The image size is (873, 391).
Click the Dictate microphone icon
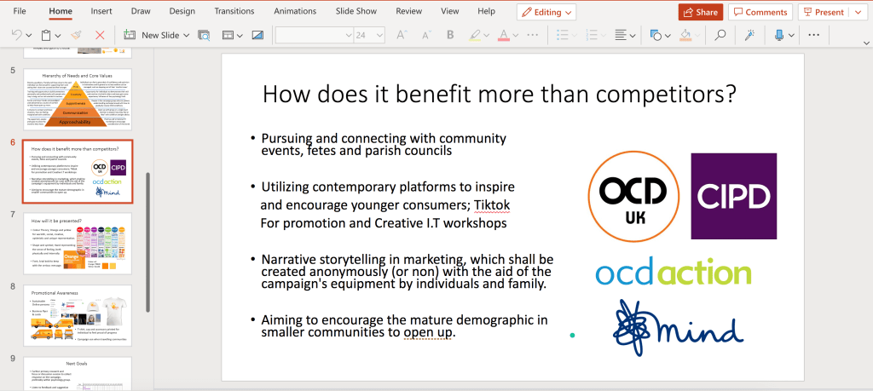[779, 35]
